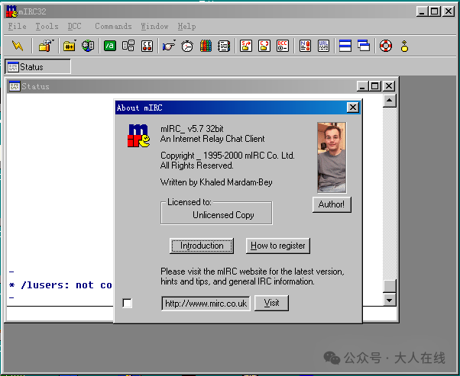Open Help via the lifebuoy icon
The width and height of the screenshot is (460, 376).
386,46
